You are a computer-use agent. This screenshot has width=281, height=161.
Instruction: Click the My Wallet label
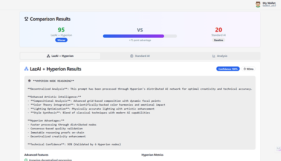click(269, 3)
